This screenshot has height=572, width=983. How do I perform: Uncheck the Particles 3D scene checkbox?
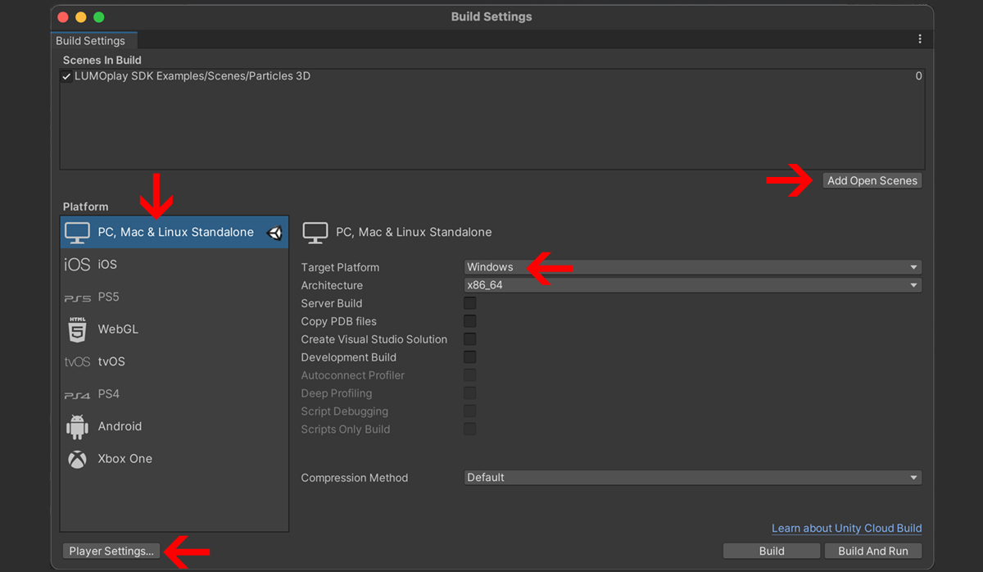click(66, 77)
